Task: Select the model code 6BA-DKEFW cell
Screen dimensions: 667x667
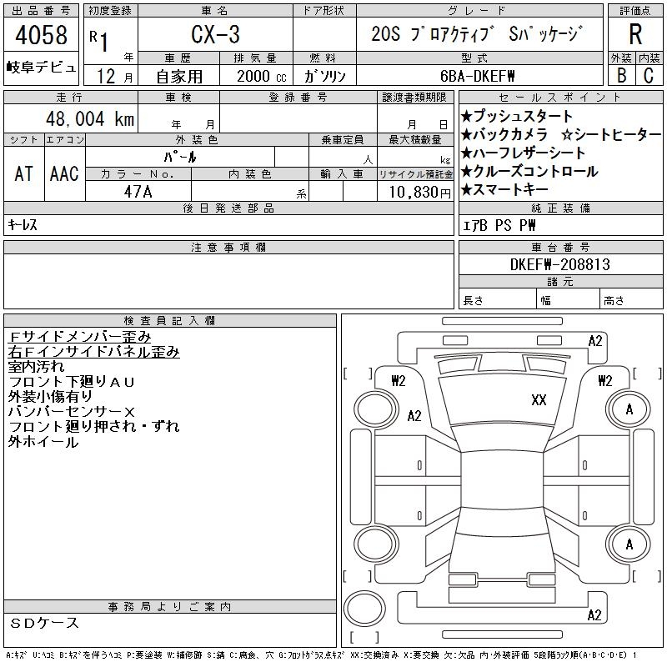Action: tap(479, 76)
